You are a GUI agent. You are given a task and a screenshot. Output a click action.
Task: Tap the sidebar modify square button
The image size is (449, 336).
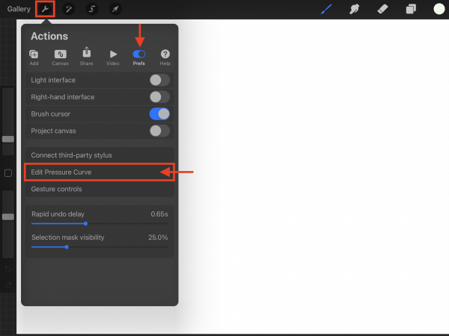[x=8, y=173]
